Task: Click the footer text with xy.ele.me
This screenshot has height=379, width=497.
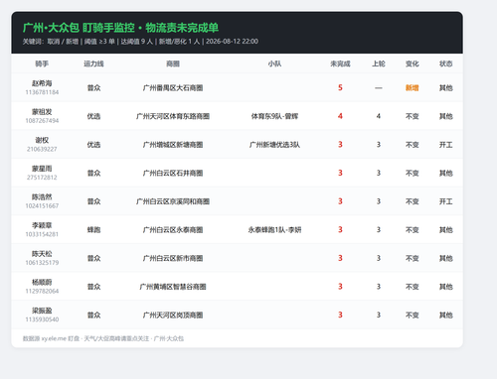Action: tap(103, 338)
